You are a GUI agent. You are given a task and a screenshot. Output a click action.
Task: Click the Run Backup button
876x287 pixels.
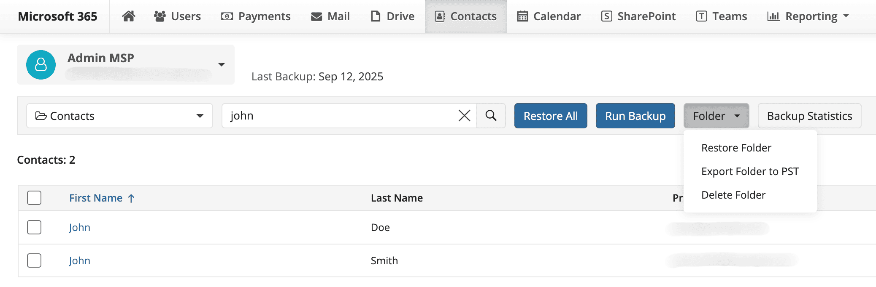pyautogui.click(x=635, y=116)
